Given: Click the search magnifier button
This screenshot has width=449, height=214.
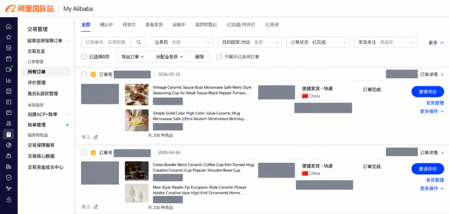Looking at the screenshot, I should (139, 42).
